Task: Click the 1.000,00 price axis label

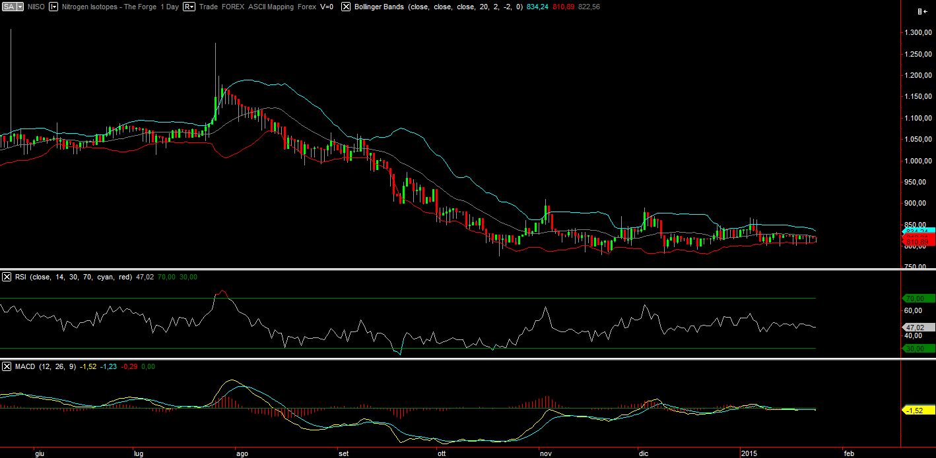Action: pos(918,161)
